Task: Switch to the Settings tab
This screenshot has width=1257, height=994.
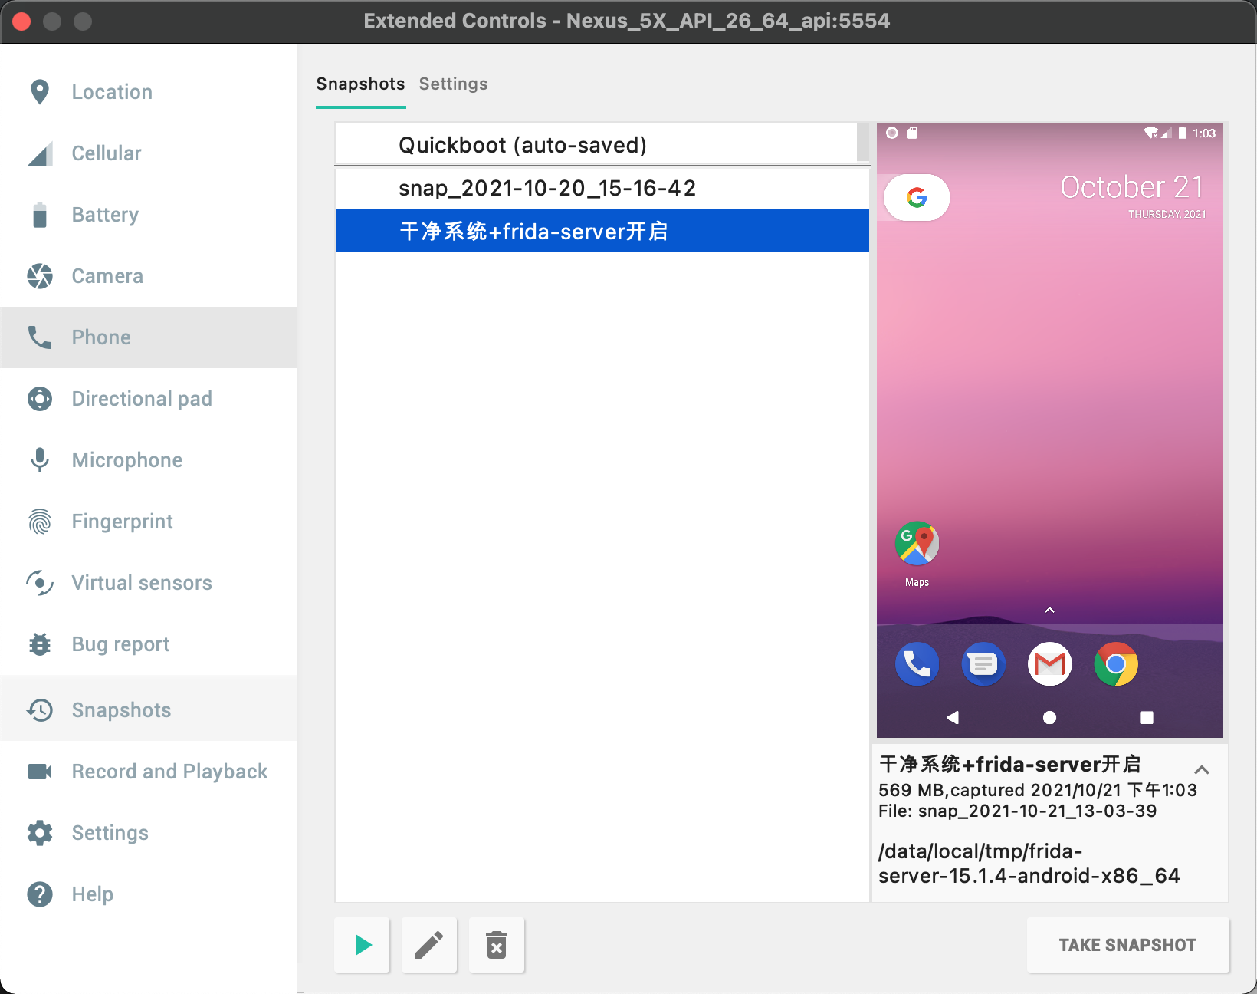Action: pos(452,84)
